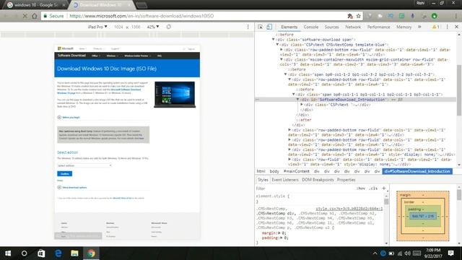The height and width of the screenshot is (260, 462).
Task: Open the Event Listeners pane tab
Action: [285, 180]
